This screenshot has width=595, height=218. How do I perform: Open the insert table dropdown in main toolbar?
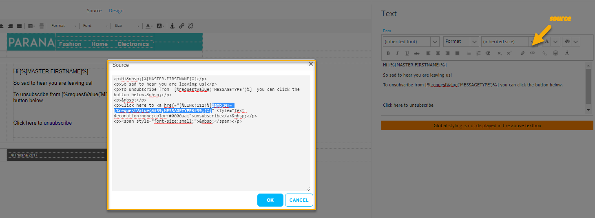click(32, 26)
